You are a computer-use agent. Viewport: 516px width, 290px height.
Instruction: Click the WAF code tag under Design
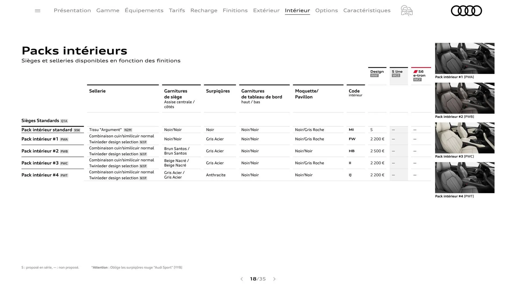(x=374, y=75)
